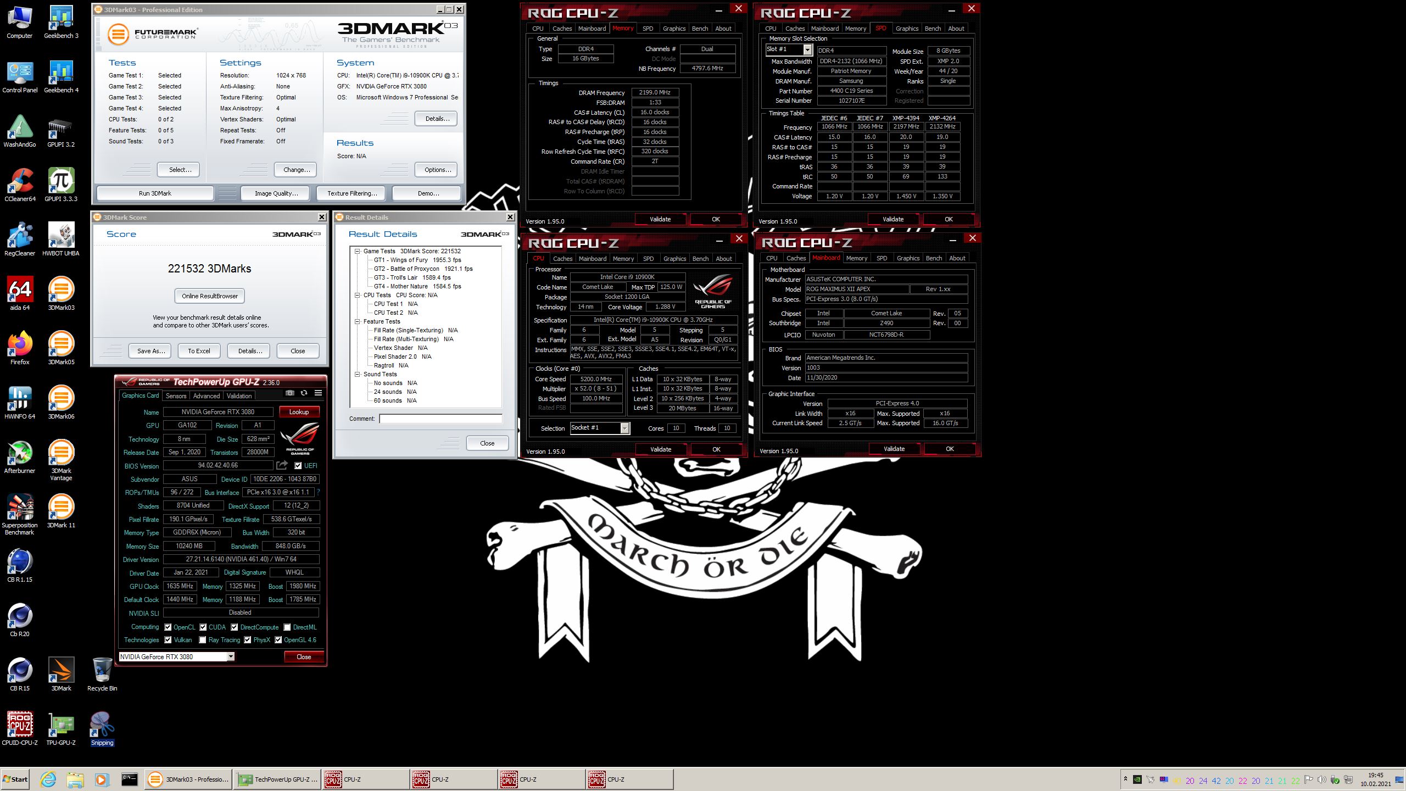
Task: Toggle the Vulkan checkbox
Action: (168, 640)
